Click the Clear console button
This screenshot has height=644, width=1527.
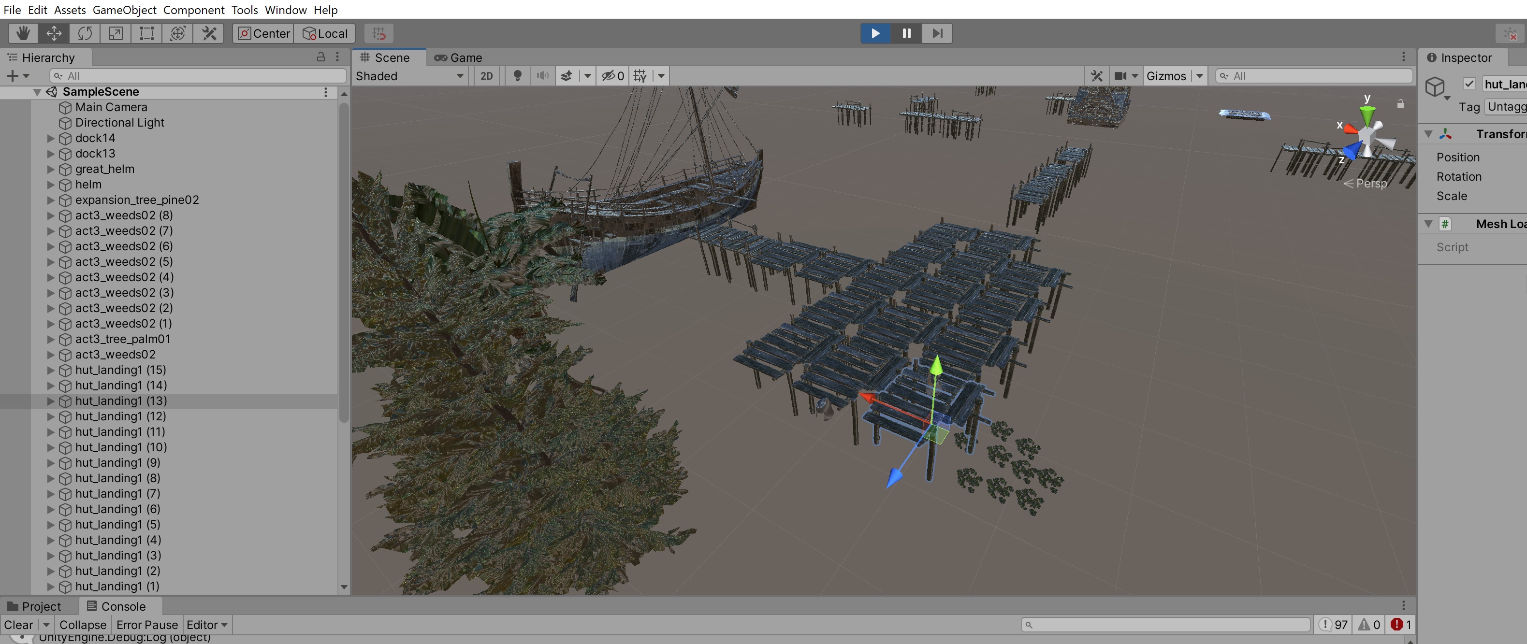18,625
